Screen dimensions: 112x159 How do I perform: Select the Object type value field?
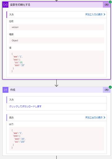pyautogui.click(x=56, y=40)
